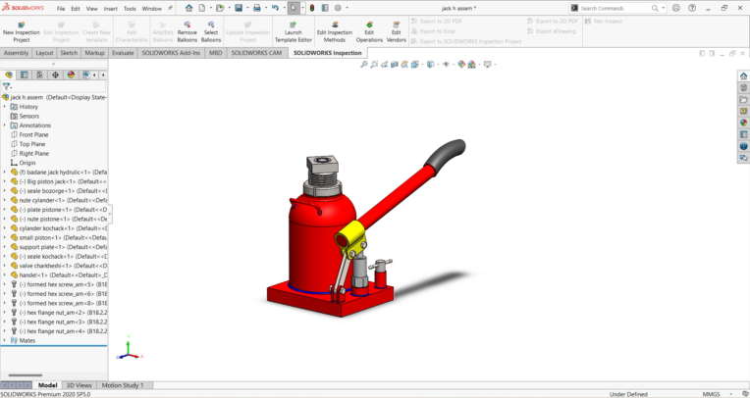Click the Zoom to Fit icon
Viewport: 750px width, 398px height.
pos(363,64)
